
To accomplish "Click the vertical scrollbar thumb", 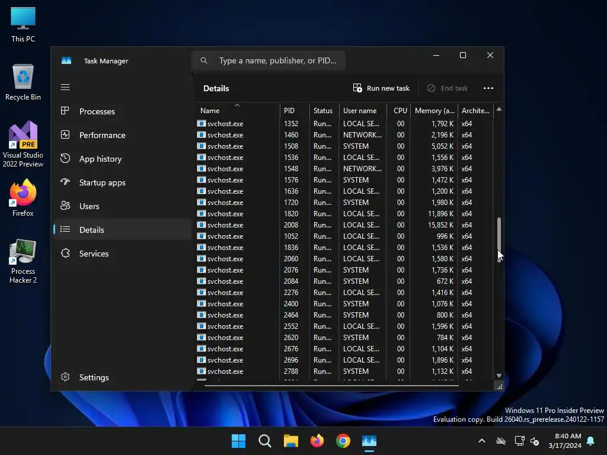I will point(499,240).
